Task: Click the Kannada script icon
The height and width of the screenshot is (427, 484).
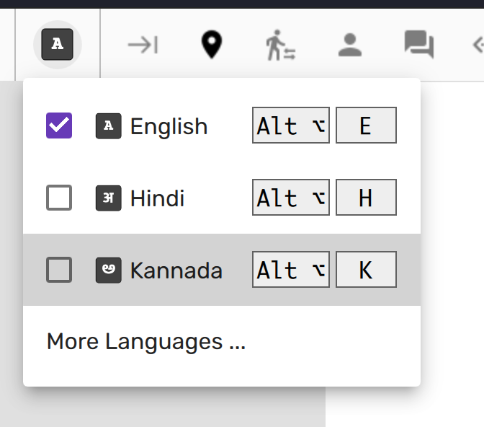Action: coord(108,270)
